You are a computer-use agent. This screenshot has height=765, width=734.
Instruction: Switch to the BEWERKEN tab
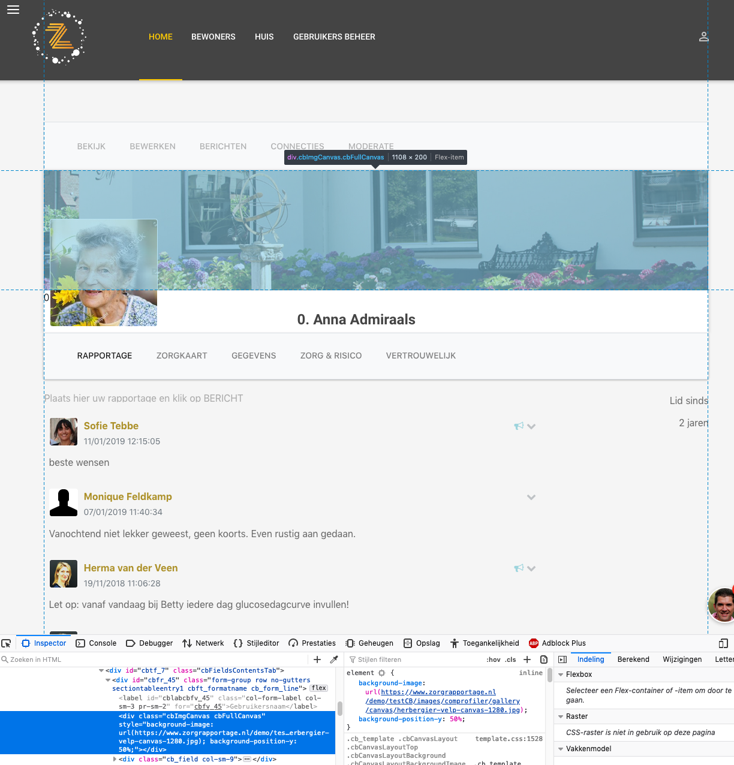153,146
